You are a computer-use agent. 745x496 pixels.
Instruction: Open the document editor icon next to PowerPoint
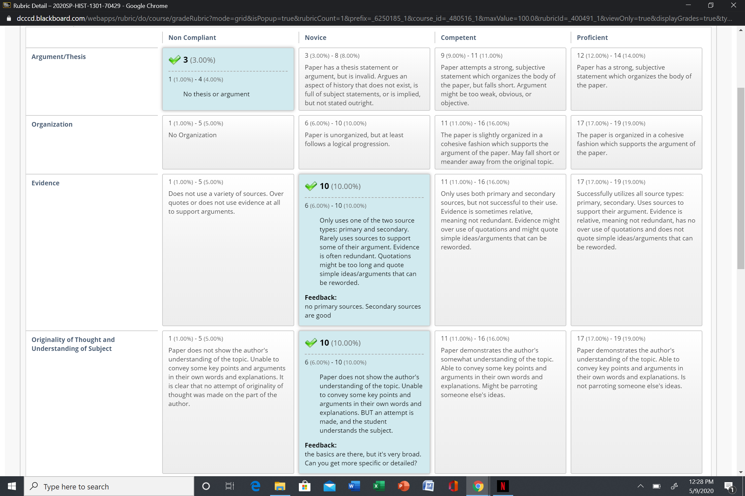point(428,486)
